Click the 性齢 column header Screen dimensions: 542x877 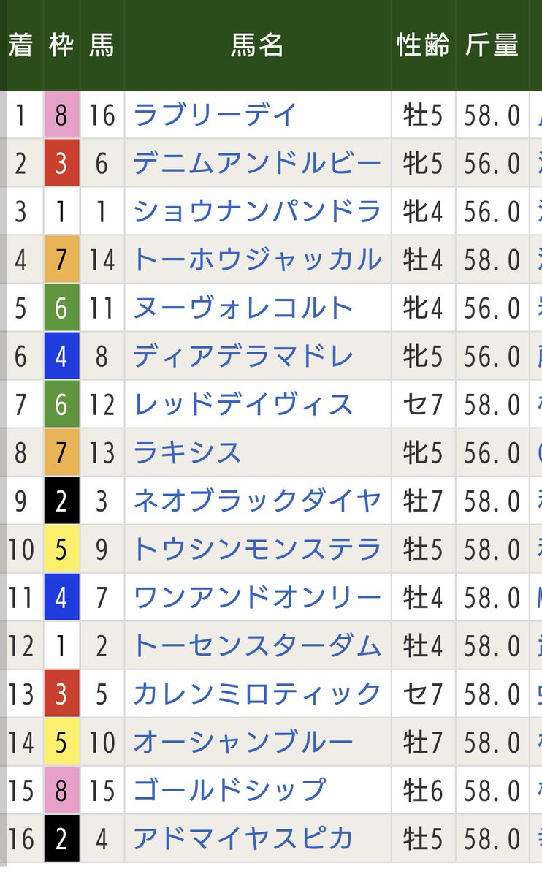click(423, 45)
